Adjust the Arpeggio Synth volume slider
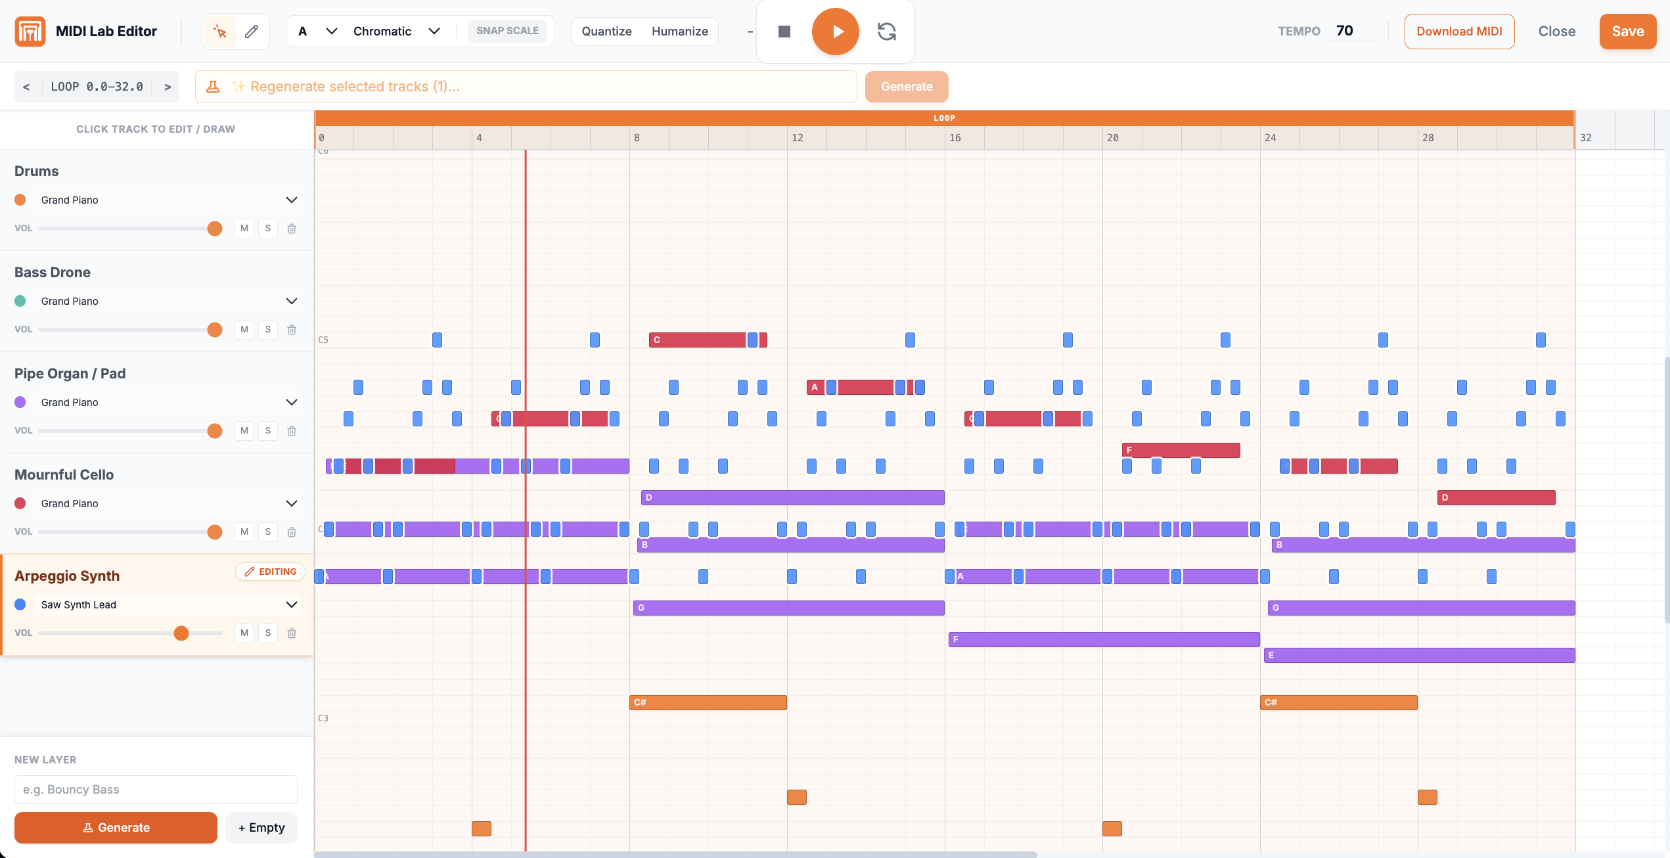Screen dimensions: 1670x858 181,633
